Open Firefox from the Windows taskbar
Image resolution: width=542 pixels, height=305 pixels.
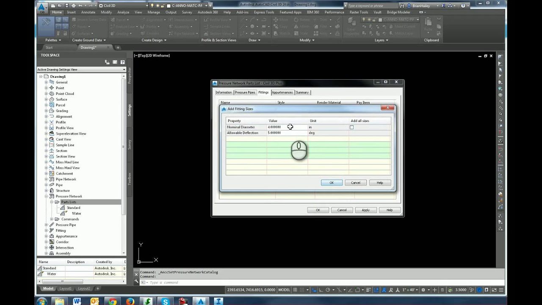tap(130, 301)
